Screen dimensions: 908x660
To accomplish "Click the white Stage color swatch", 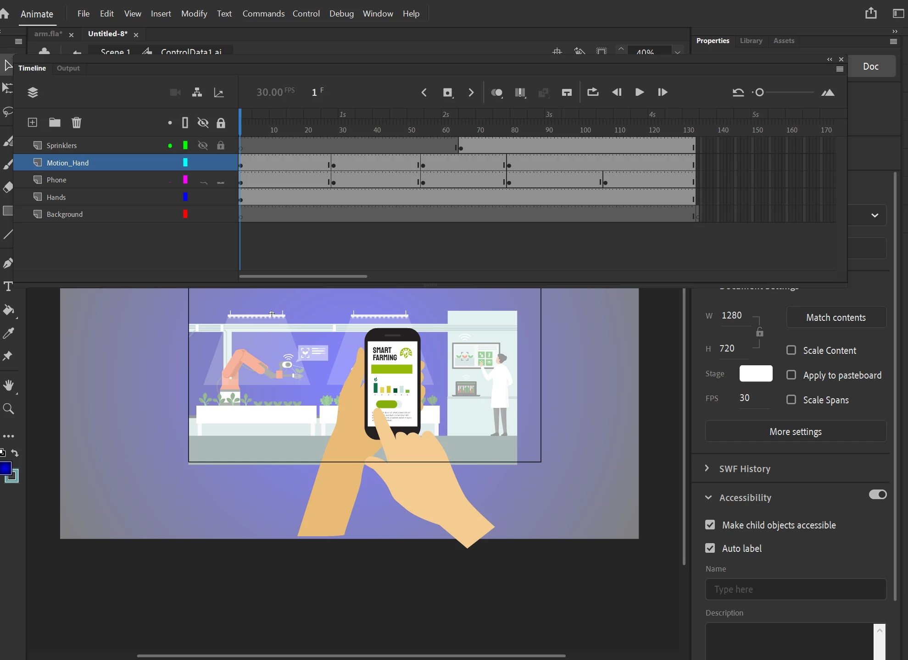I will [755, 374].
